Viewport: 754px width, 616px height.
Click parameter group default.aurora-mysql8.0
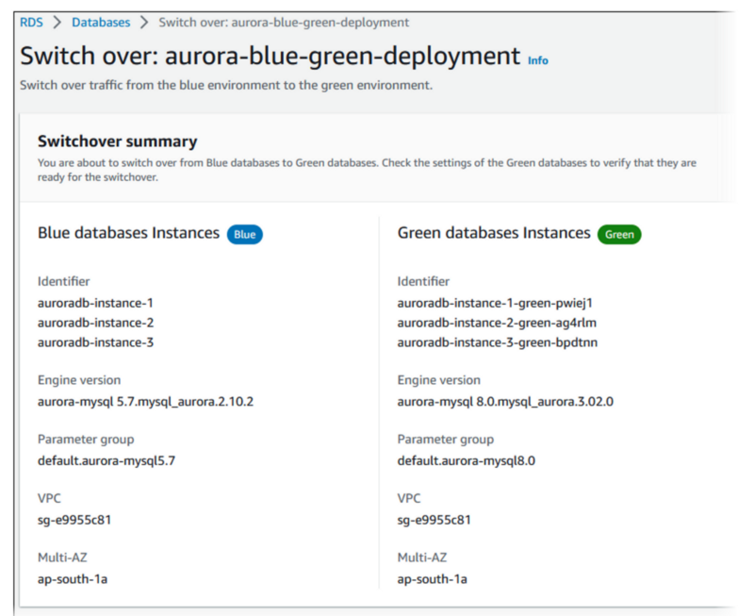(466, 461)
